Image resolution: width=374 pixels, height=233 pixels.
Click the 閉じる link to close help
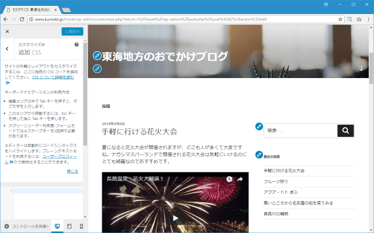coord(72,171)
